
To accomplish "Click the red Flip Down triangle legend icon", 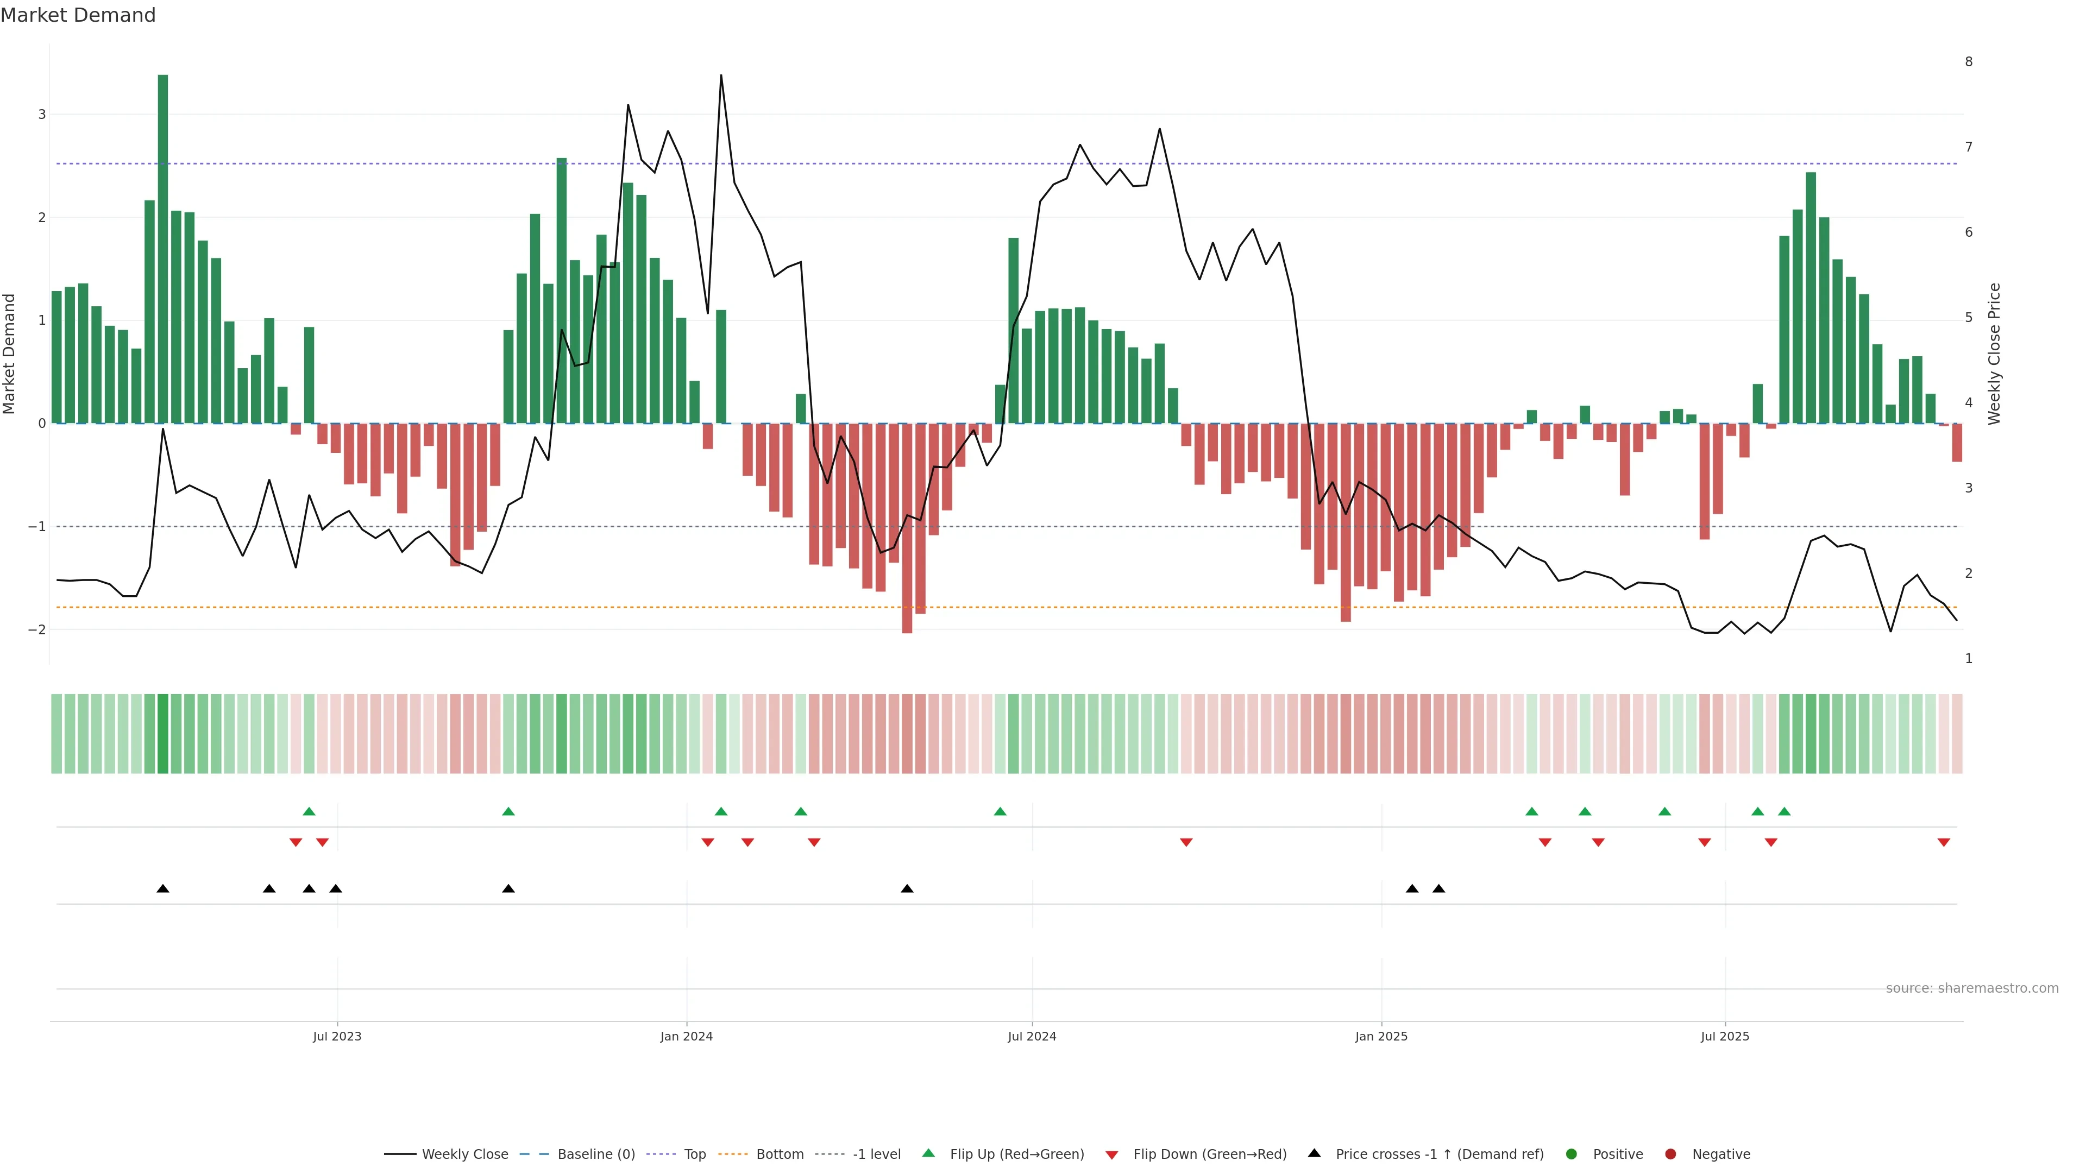I will pyautogui.click(x=1112, y=1155).
